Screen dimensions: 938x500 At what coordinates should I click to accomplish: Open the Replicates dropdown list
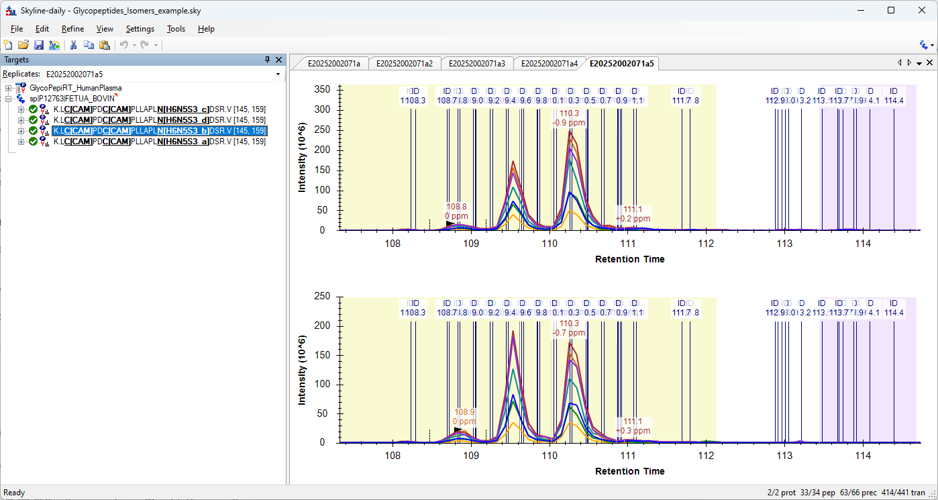tap(278, 74)
